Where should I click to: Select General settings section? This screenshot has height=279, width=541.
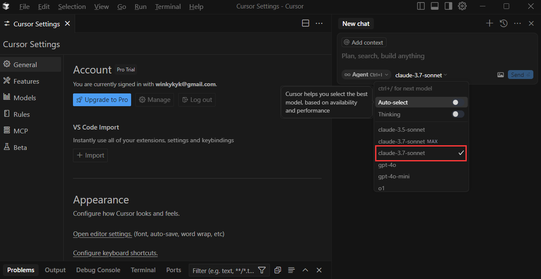coord(31,65)
